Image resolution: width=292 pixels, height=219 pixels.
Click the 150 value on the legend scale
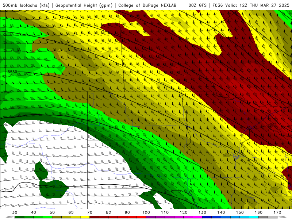[x=240, y=212]
